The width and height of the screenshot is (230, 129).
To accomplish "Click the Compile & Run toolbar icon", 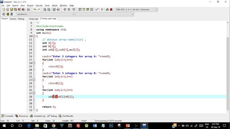I will point(88,10).
